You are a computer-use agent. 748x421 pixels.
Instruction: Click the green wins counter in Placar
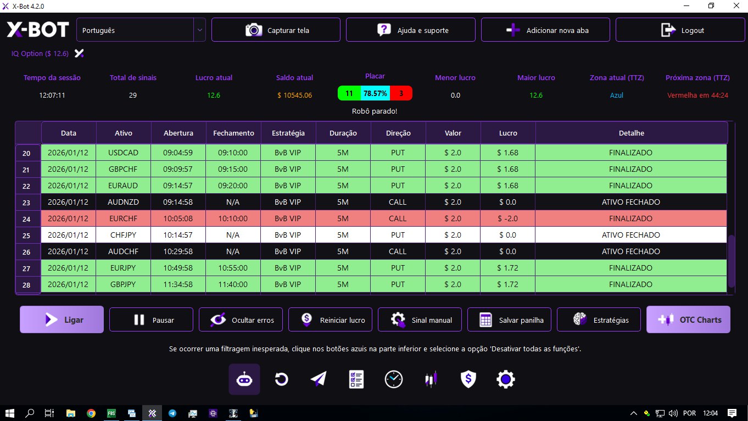pyautogui.click(x=349, y=93)
